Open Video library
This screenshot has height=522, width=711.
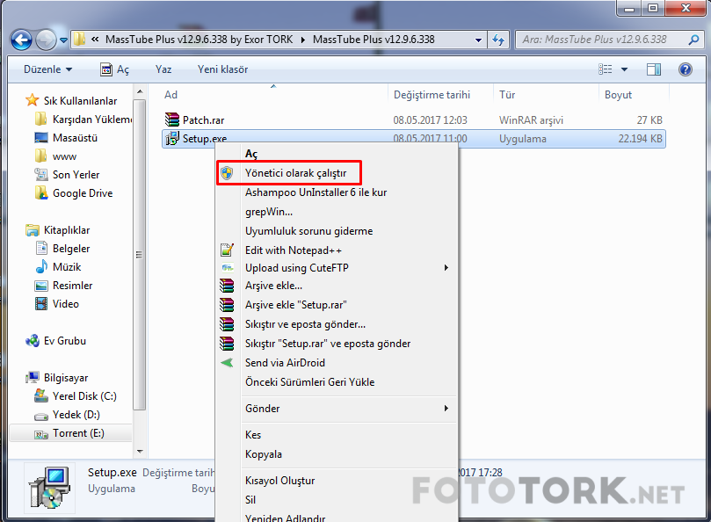[66, 304]
